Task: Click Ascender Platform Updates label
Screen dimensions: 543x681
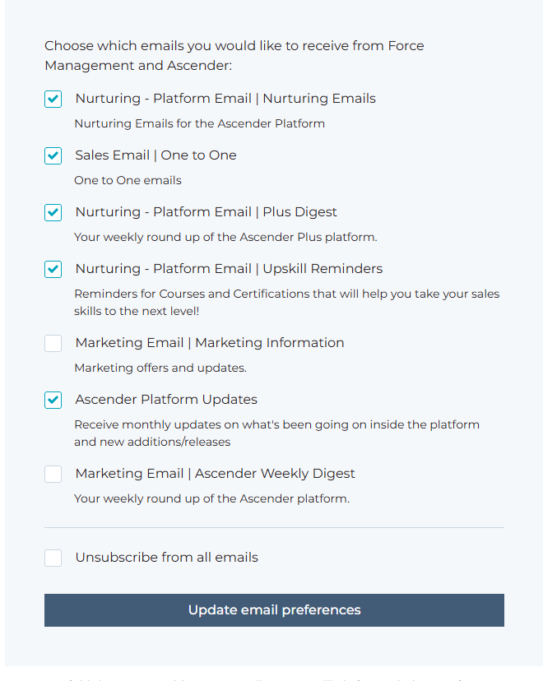Action: [x=166, y=400]
